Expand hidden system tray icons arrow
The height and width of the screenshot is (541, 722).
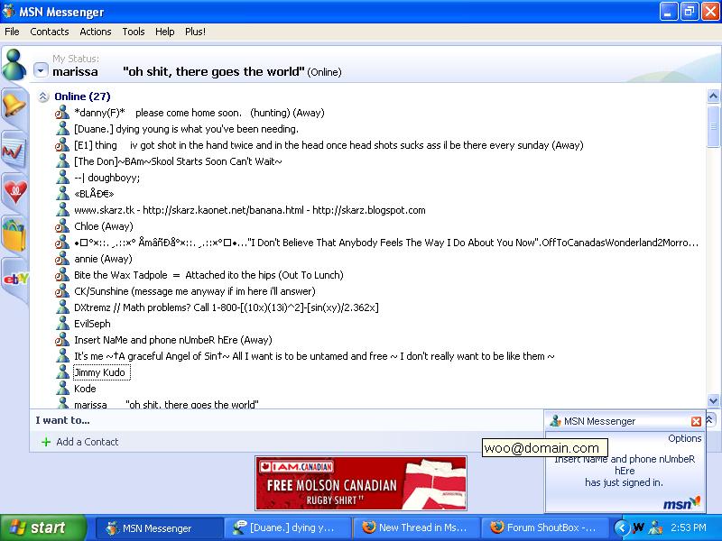click(621, 527)
